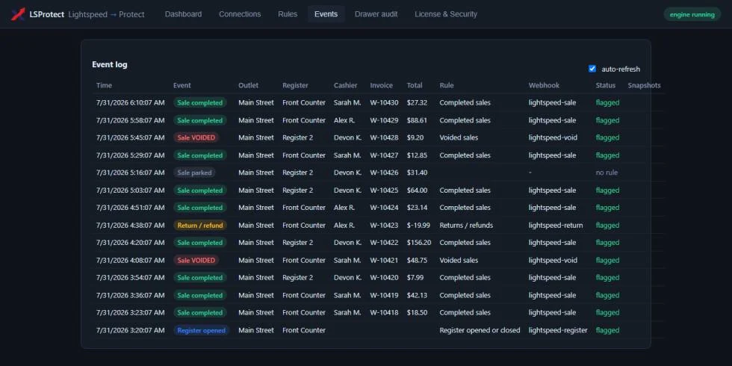Screen dimensions: 732x366
Task: Click the Total column header
Action: (415, 85)
